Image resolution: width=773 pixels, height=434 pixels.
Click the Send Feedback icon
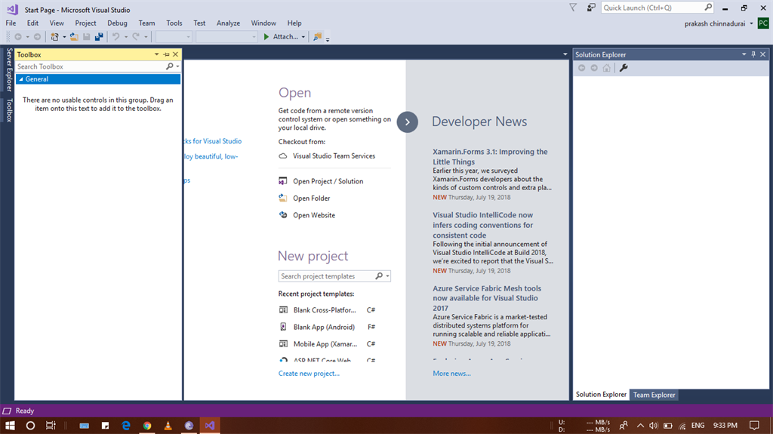(x=590, y=8)
